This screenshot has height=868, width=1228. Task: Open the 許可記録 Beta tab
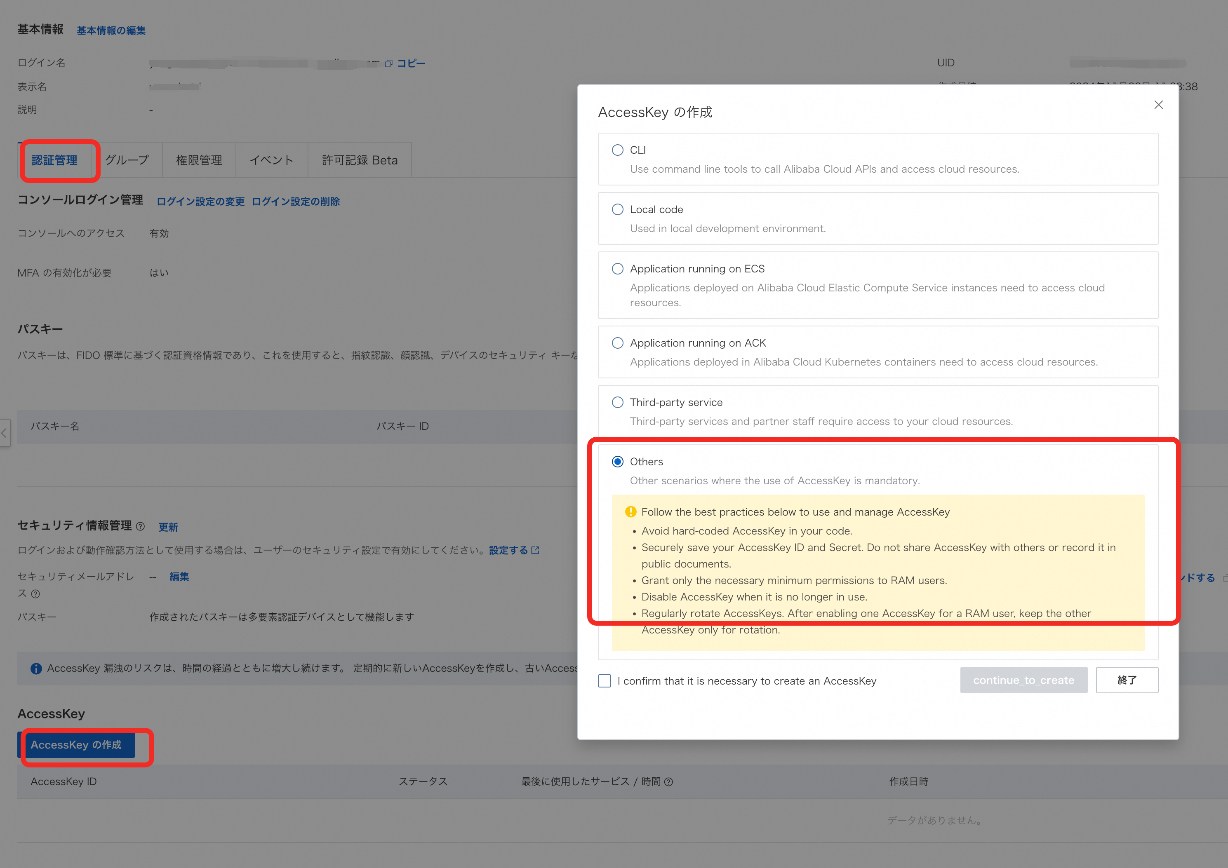[360, 160]
